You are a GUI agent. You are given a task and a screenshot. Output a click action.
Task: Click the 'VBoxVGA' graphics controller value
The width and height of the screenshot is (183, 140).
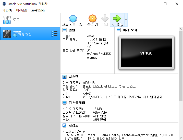point(100,112)
